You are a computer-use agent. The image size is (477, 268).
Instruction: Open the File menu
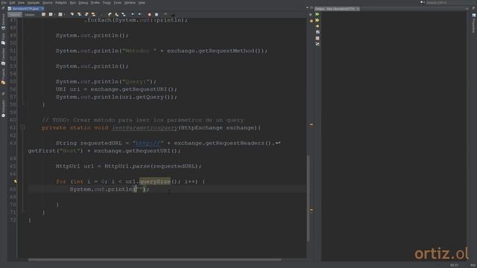(x=4, y=3)
